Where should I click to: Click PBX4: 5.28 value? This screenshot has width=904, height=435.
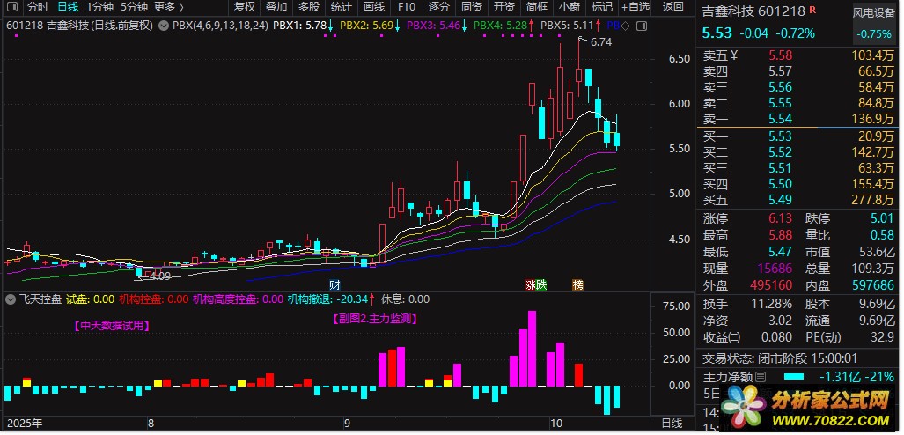pyautogui.click(x=500, y=26)
